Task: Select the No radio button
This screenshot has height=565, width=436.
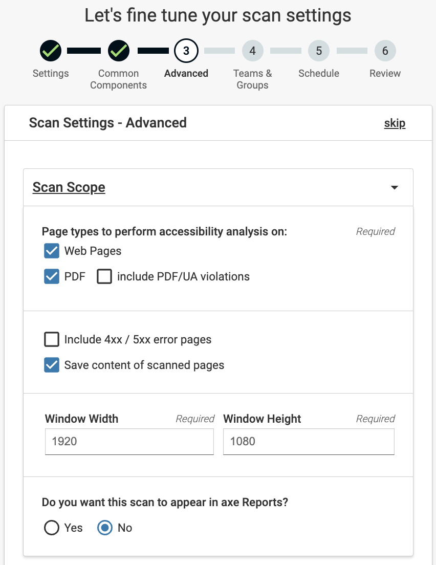Action: click(105, 528)
